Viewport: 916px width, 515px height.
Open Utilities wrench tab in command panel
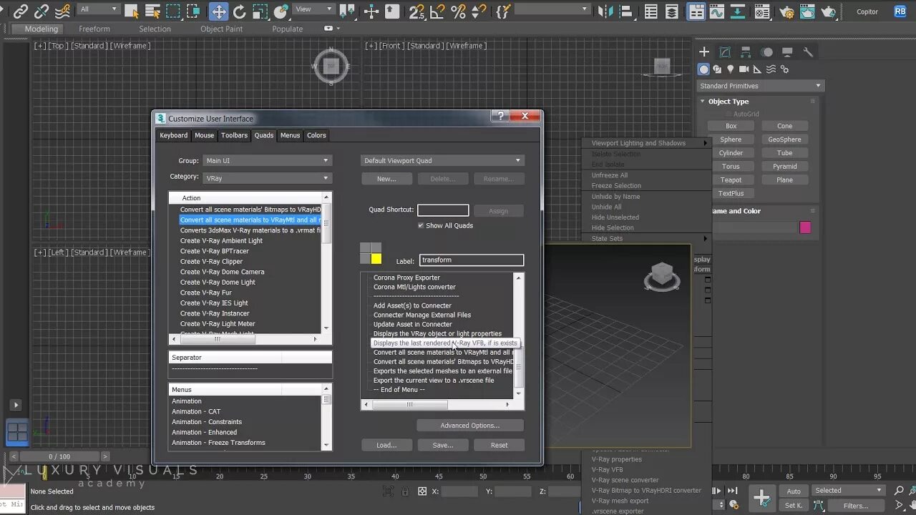tap(808, 51)
